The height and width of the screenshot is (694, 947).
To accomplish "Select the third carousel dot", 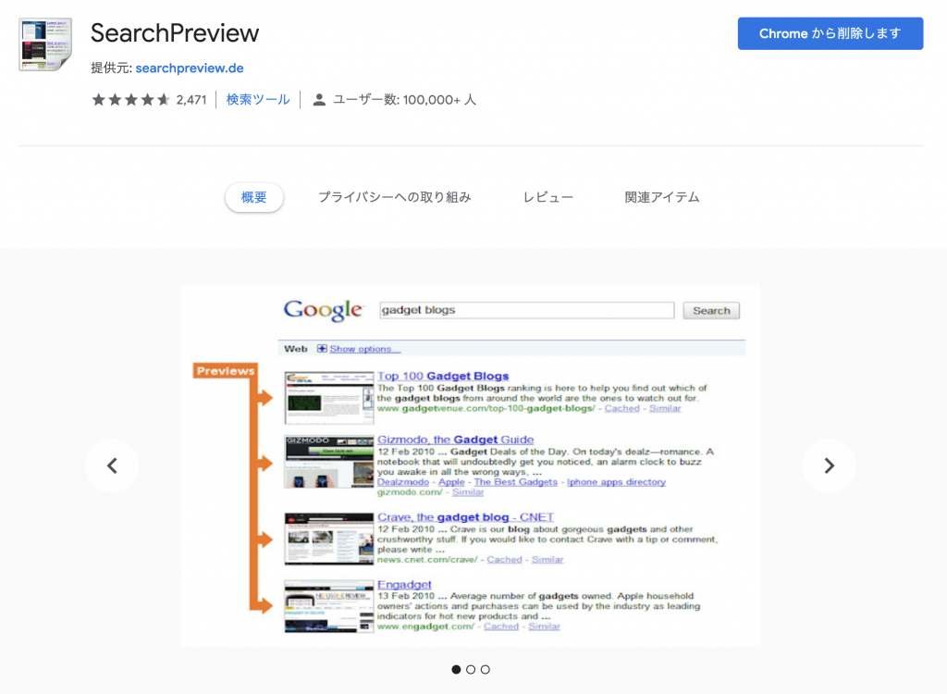I will click(x=485, y=669).
